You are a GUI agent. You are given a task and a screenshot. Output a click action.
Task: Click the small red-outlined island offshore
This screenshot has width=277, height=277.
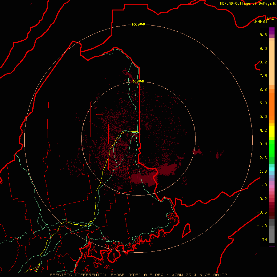click(x=186, y=230)
